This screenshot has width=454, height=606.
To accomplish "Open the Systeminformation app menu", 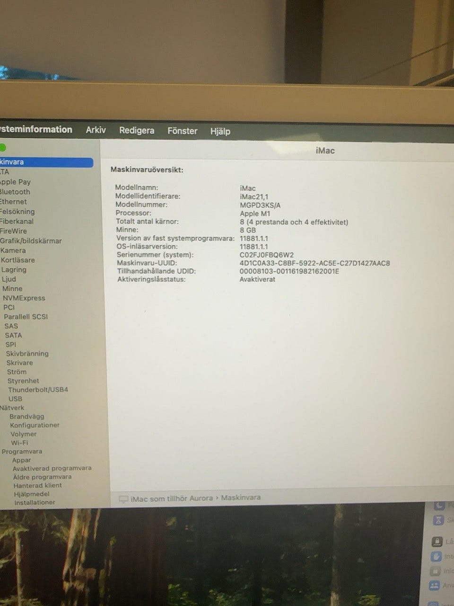I will [x=36, y=129].
